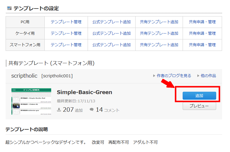Open PC用 共有申請・管理
The height and width of the screenshot is (152, 230).
(x=202, y=22)
